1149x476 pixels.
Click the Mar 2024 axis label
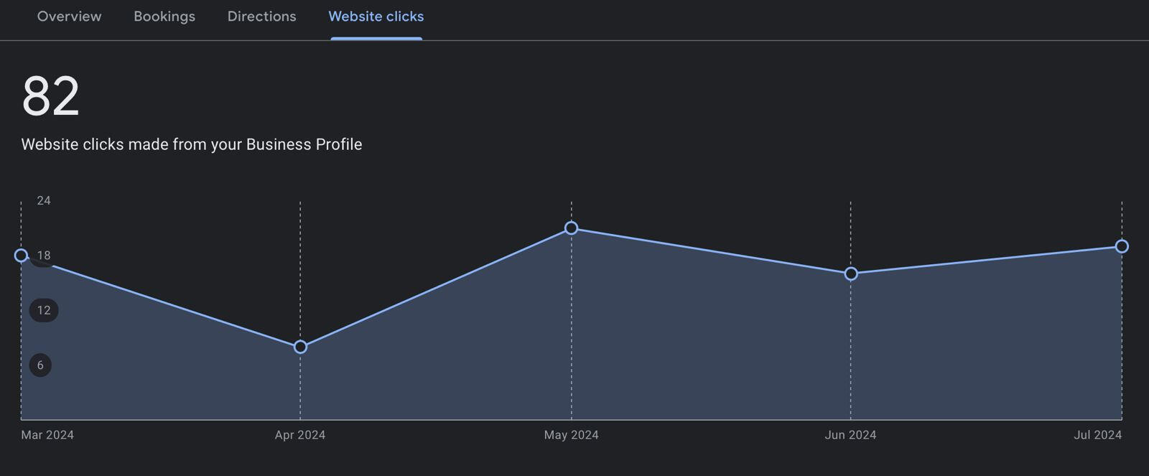point(47,435)
